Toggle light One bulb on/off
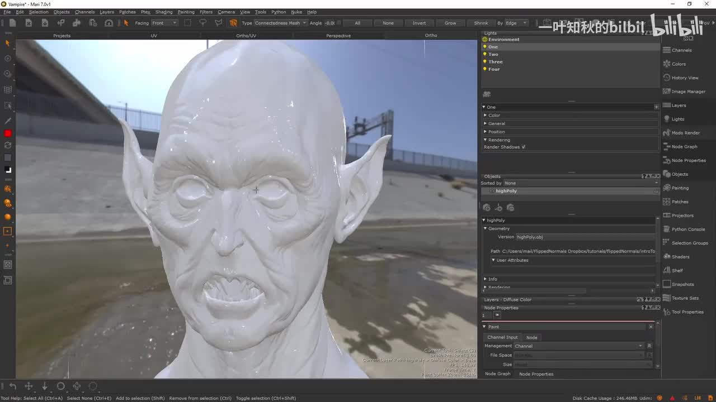Image resolution: width=716 pixels, height=402 pixels. 485,47
